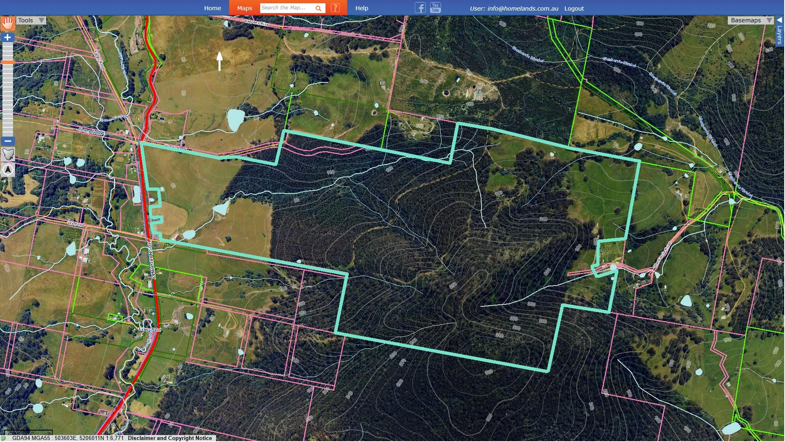The width and height of the screenshot is (785, 442).
Task: Click the green refresh icon in the status bar
Action: tap(4, 438)
